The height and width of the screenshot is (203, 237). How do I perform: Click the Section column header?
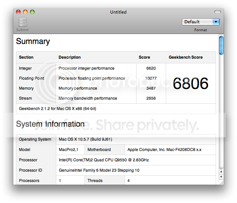pyautogui.click(x=26, y=57)
